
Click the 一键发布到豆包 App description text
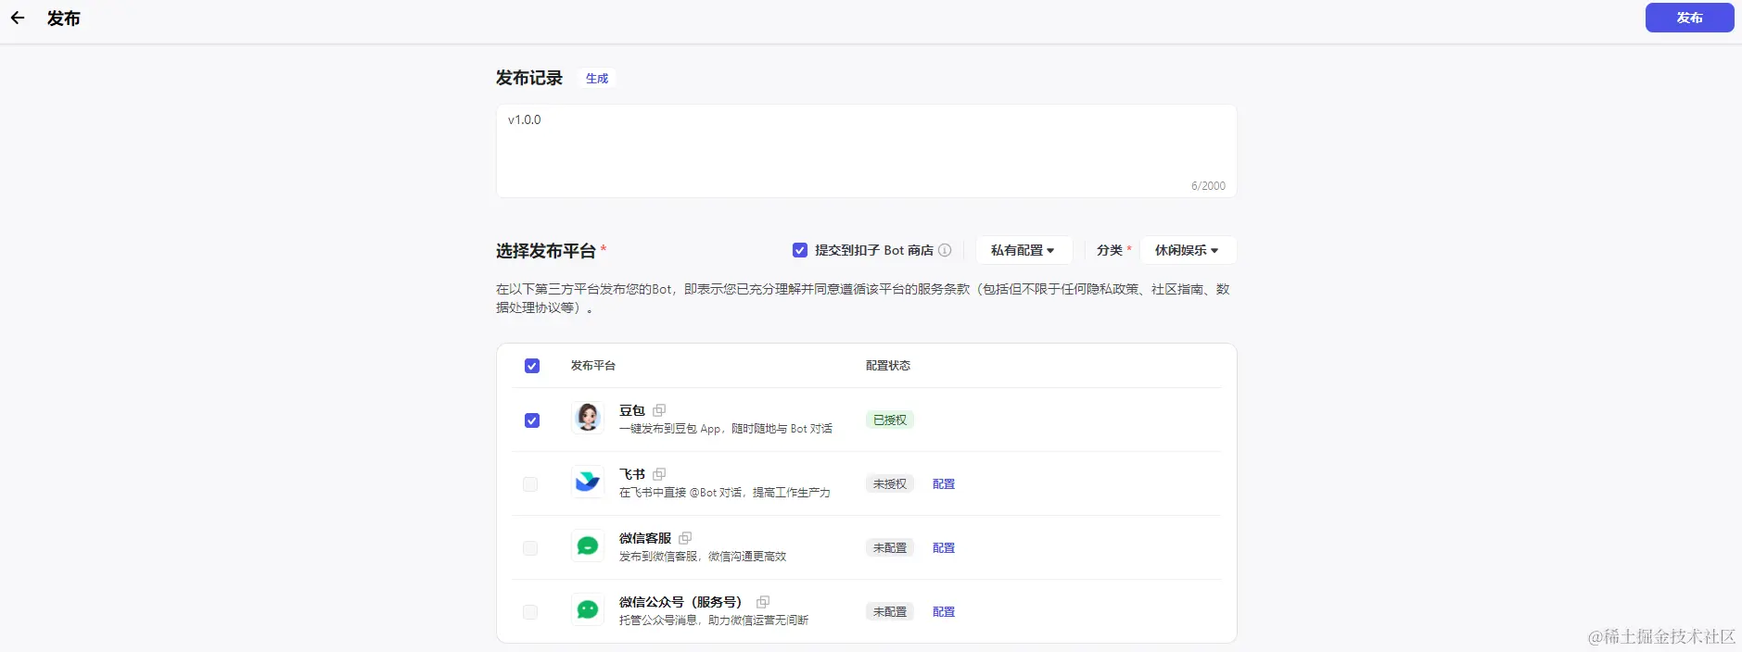(x=726, y=429)
